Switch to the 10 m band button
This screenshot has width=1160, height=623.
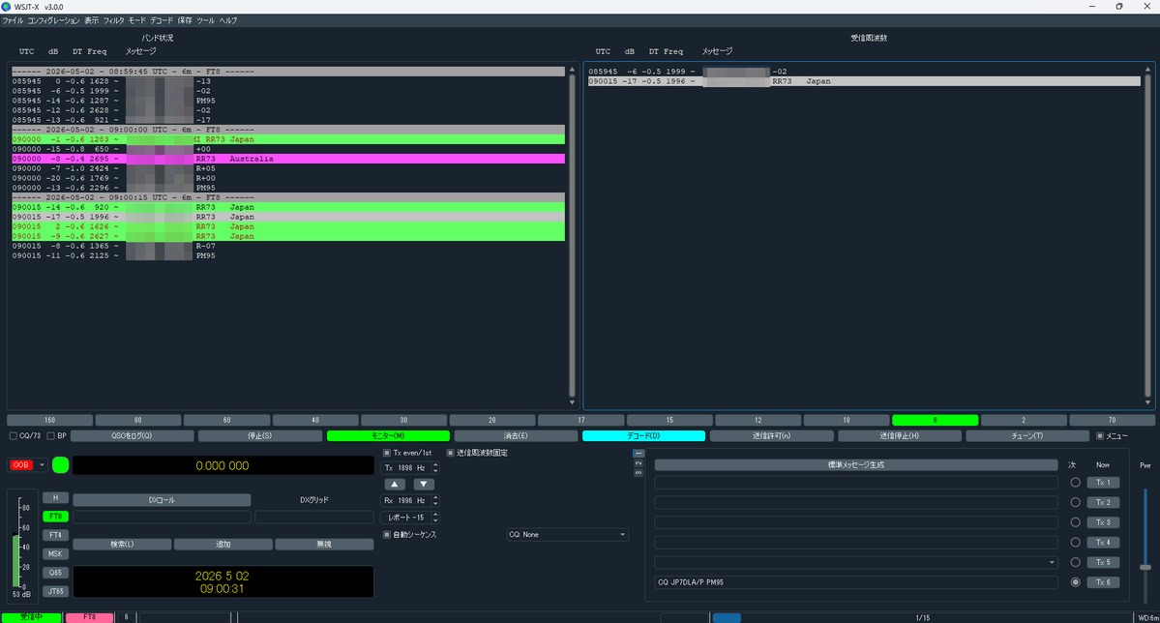click(x=847, y=420)
